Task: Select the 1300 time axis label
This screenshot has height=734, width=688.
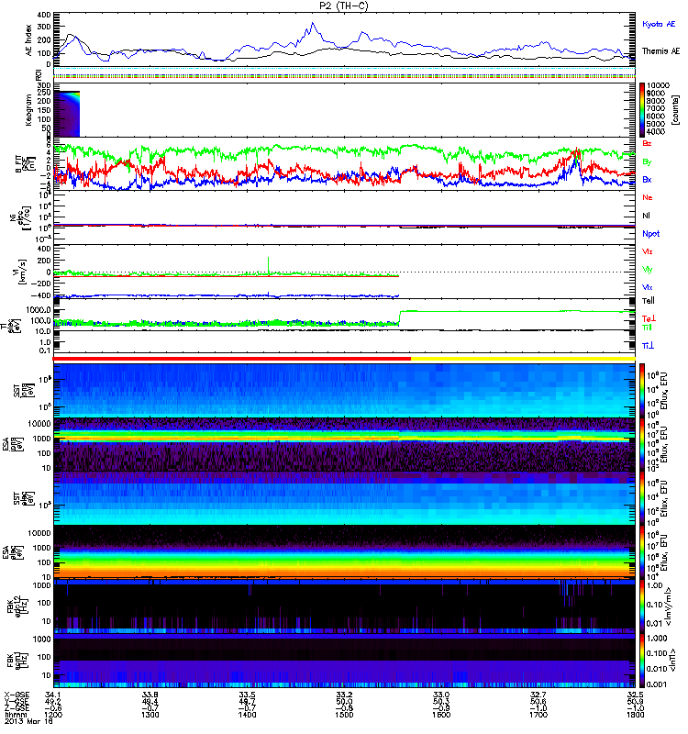Action: [150, 715]
